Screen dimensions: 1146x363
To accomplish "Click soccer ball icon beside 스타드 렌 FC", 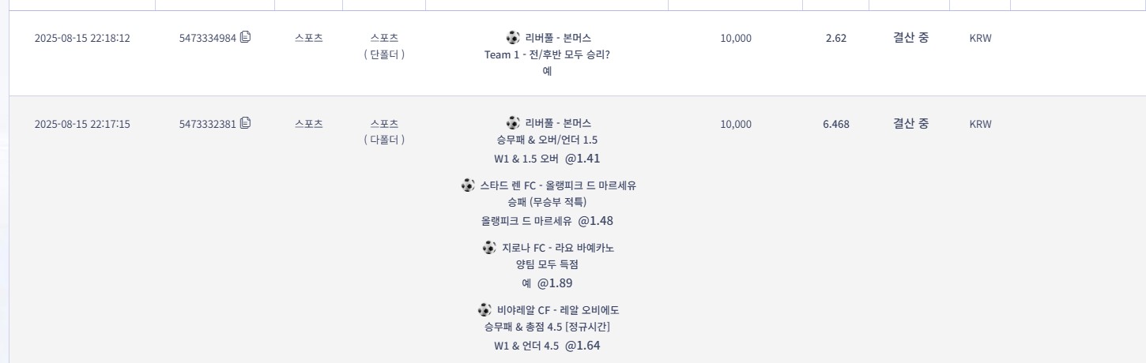I will [x=469, y=185].
